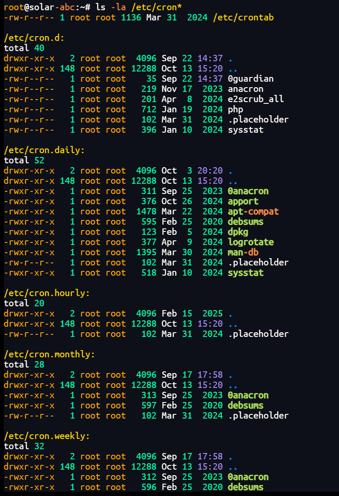Select the 0guardian filename

(x=251, y=79)
